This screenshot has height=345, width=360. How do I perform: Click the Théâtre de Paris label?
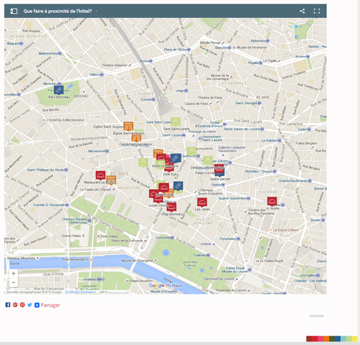(210, 98)
